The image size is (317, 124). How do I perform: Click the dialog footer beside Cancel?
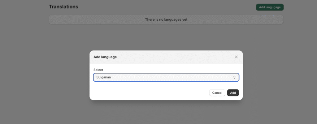tap(149, 93)
